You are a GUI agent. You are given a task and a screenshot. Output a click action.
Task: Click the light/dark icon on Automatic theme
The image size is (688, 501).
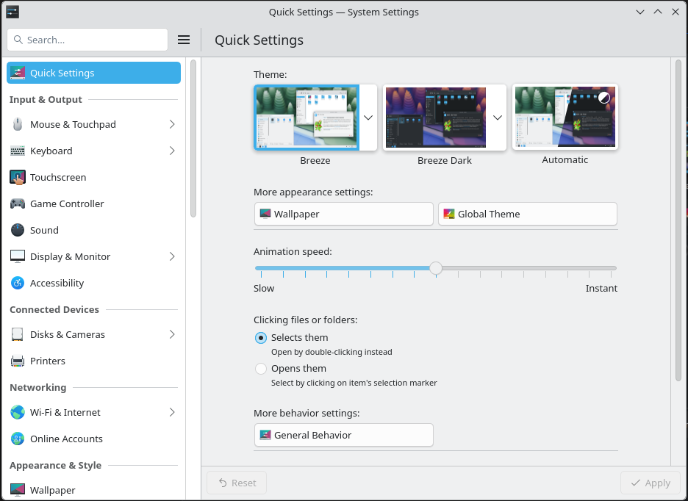tap(604, 98)
